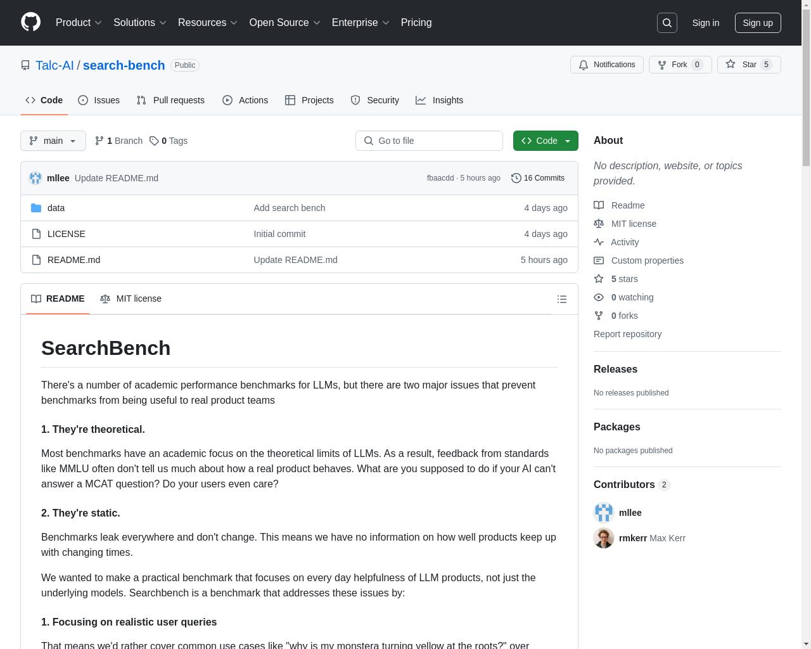Screen dimensions: 811x649
Task: Click the scales icon next to MIT license in About
Action: pyautogui.click(x=599, y=224)
